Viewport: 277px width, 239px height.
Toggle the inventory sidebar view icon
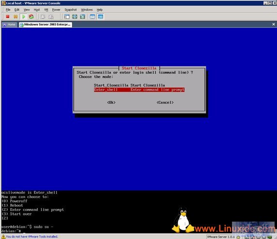pyautogui.click(x=67, y=17)
